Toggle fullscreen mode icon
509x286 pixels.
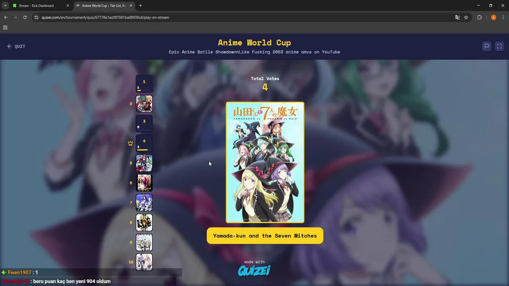click(x=499, y=46)
